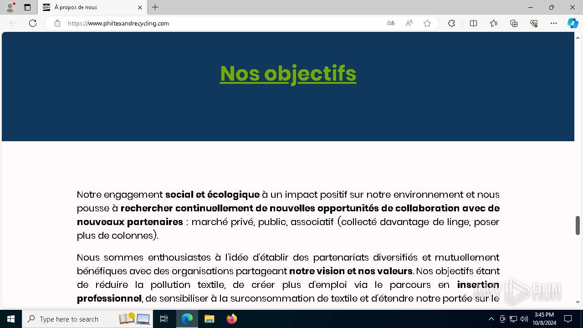Show hidden system tray icons
Image resolution: width=583 pixels, height=328 pixels.
491,319
